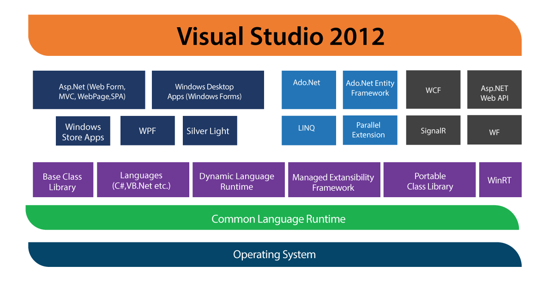Click the Visual Studio 2012 banner

coord(275,35)
